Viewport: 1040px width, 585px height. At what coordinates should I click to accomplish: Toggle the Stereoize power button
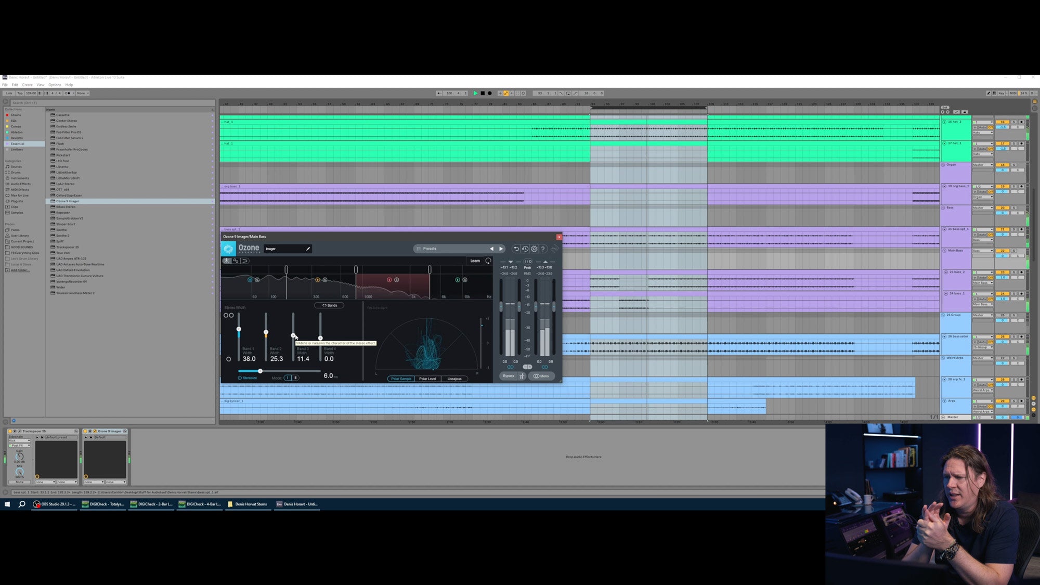pyautogui.click(x=240, y=378)
